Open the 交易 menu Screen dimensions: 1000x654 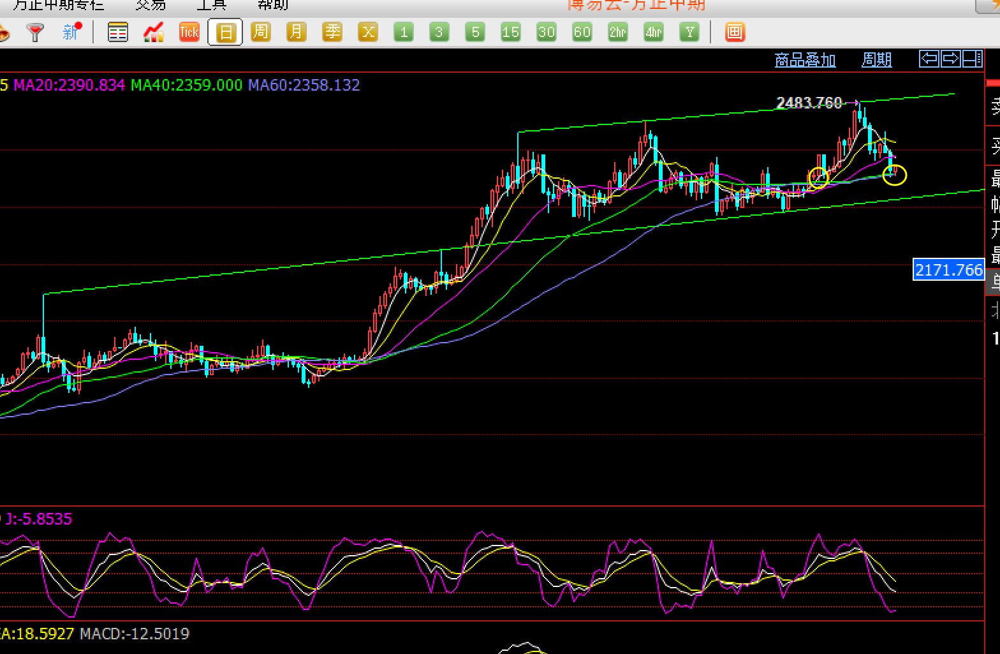click(151, 5)
